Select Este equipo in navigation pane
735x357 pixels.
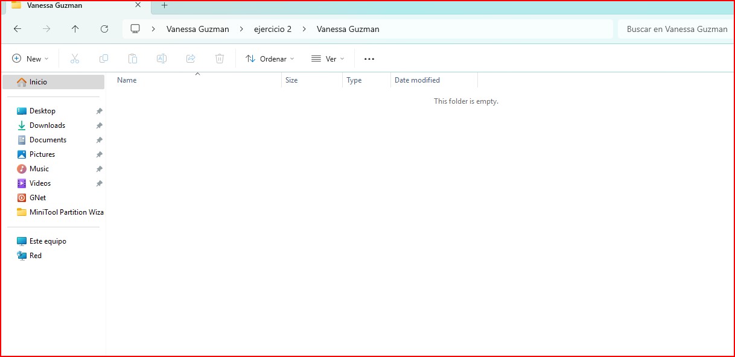48,241
